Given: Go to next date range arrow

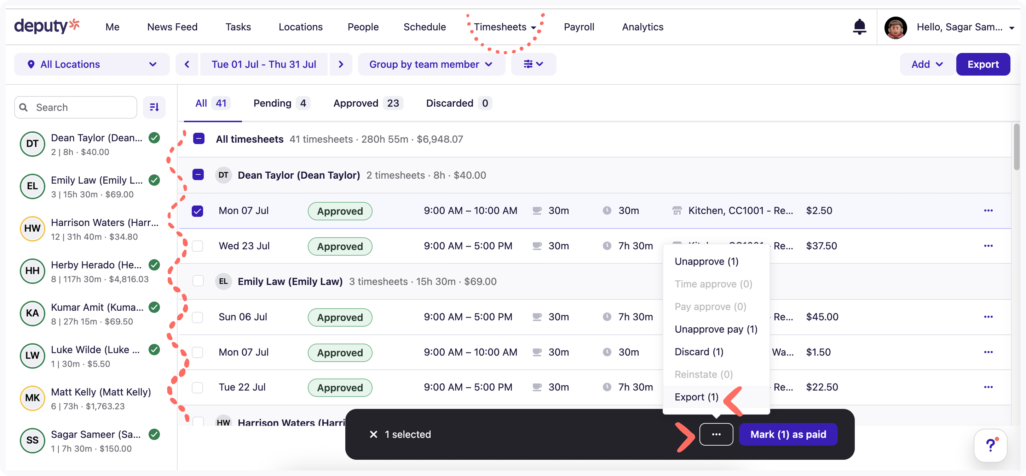Looking at the screenshot, I should (x=341, y=64).
